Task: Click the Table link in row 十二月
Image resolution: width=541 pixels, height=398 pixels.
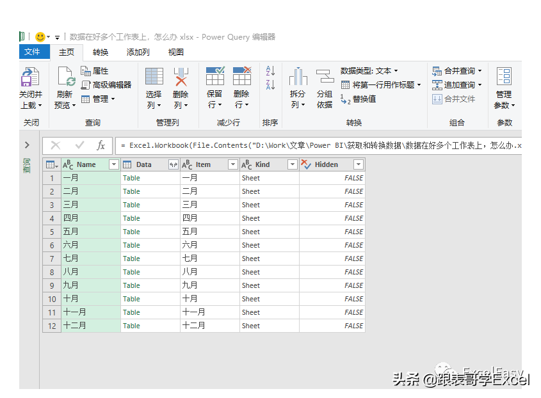Action: pyautogui.click(x=131, y=326)
